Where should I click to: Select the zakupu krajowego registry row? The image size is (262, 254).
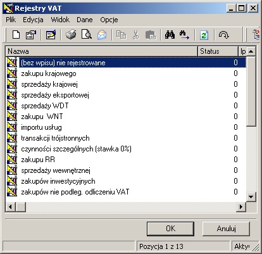pos(126,73)
